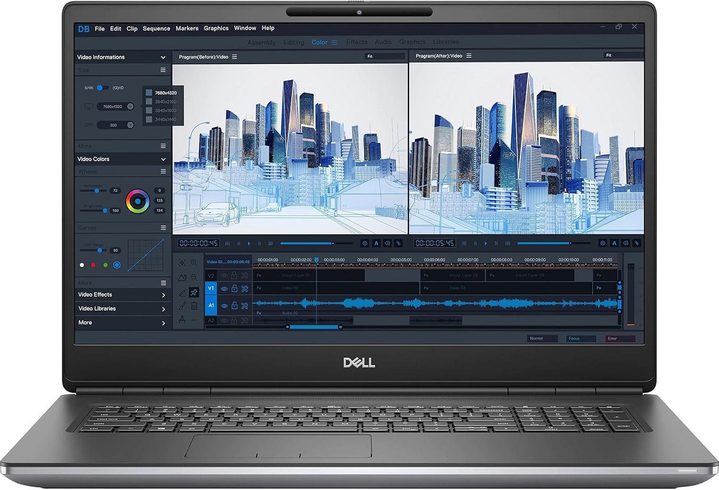Select the brush tool icon
The width and height of the screenshot is (719, 490).
[182, 306]
